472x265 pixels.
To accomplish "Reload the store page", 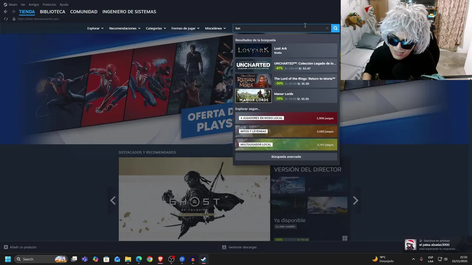I will 6,19.
